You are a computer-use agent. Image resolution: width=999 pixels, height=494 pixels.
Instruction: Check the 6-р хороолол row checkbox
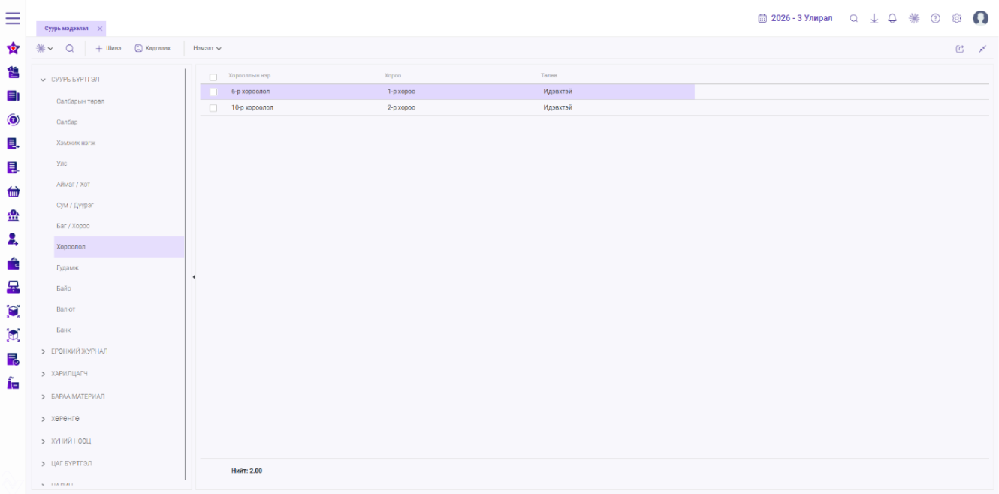(213, 92)
